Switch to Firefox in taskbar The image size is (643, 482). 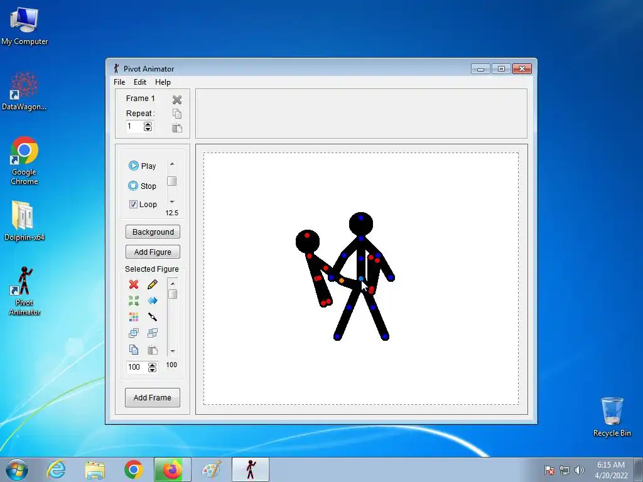(173, 469)
